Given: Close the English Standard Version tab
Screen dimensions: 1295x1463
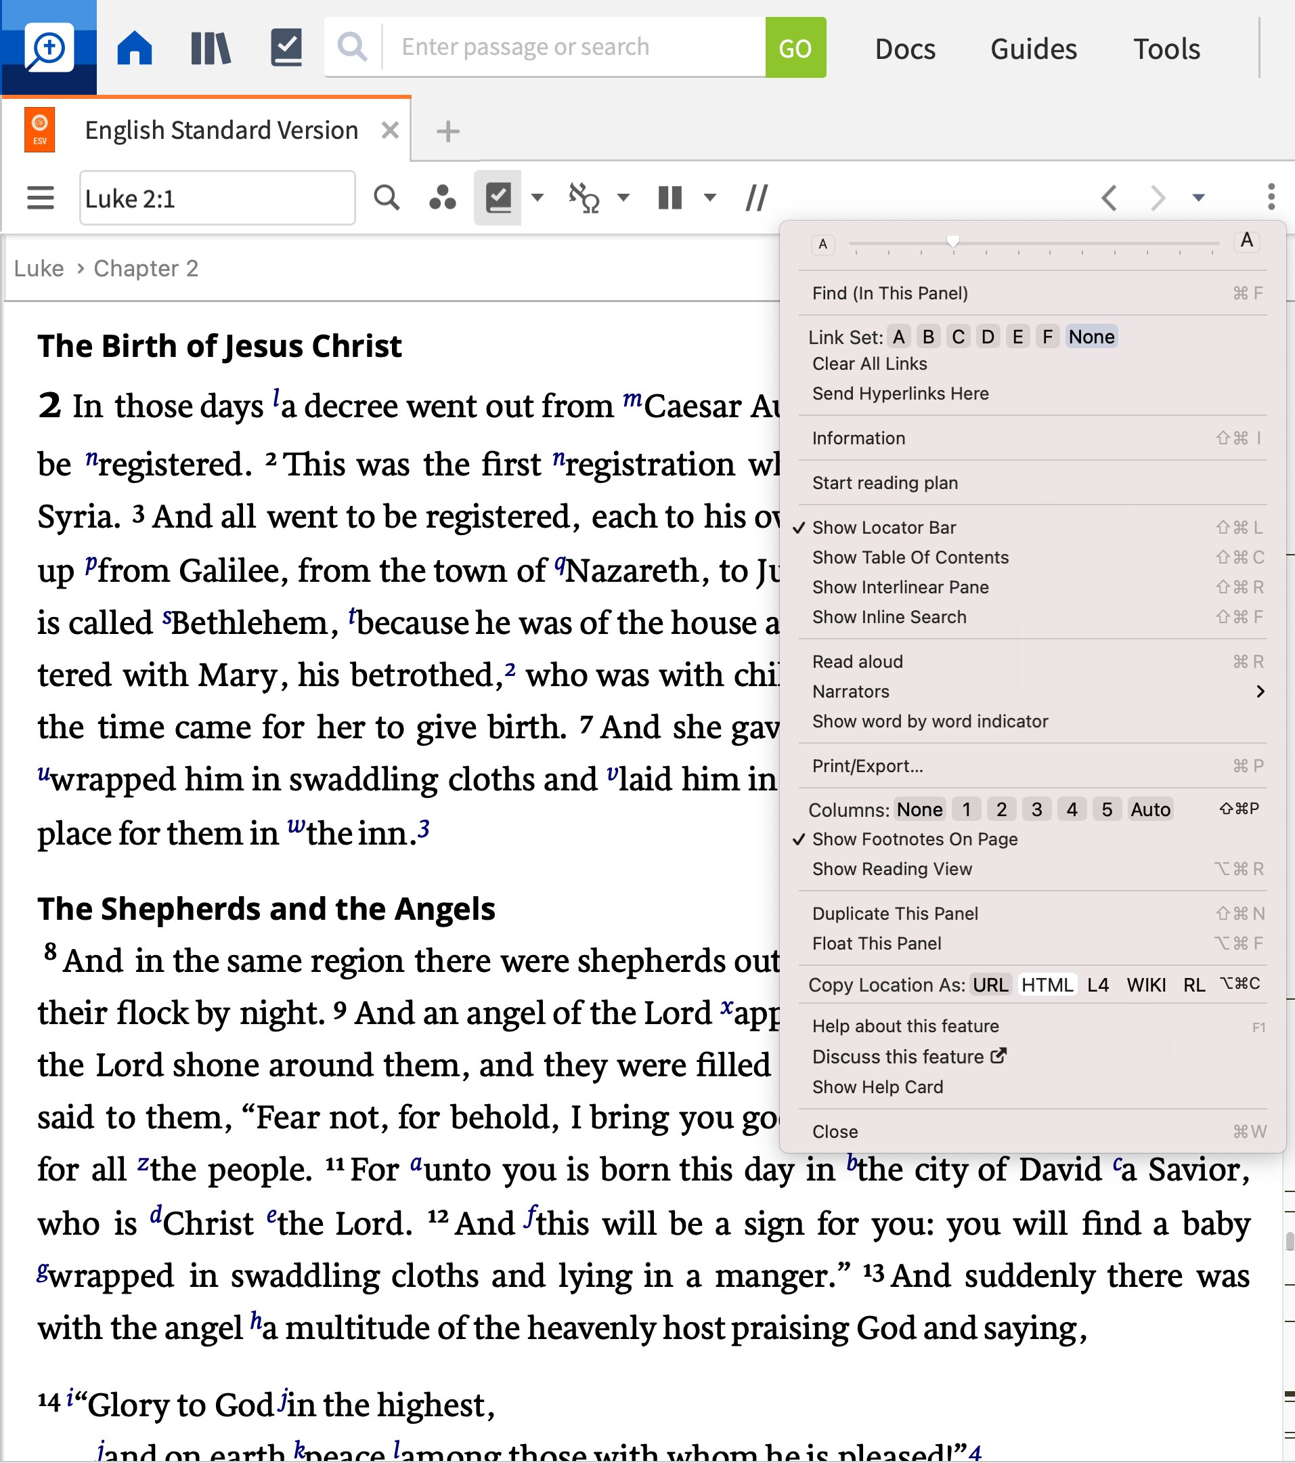Looking at the screenshot, I should (x=390, y=130).
